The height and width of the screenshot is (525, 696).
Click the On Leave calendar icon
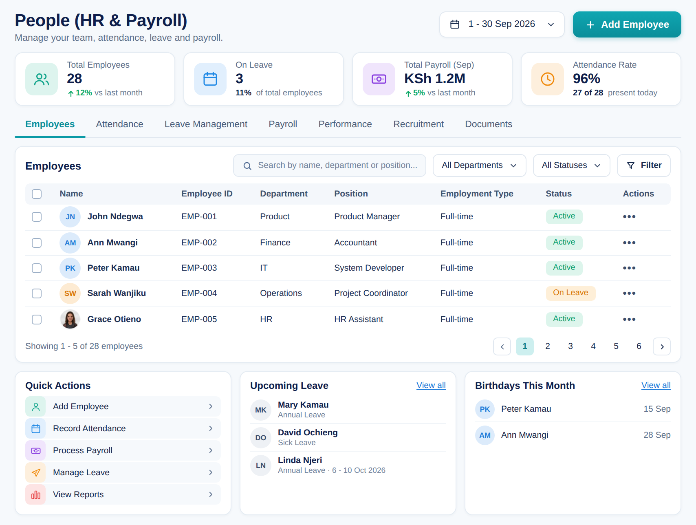[210, 79]
